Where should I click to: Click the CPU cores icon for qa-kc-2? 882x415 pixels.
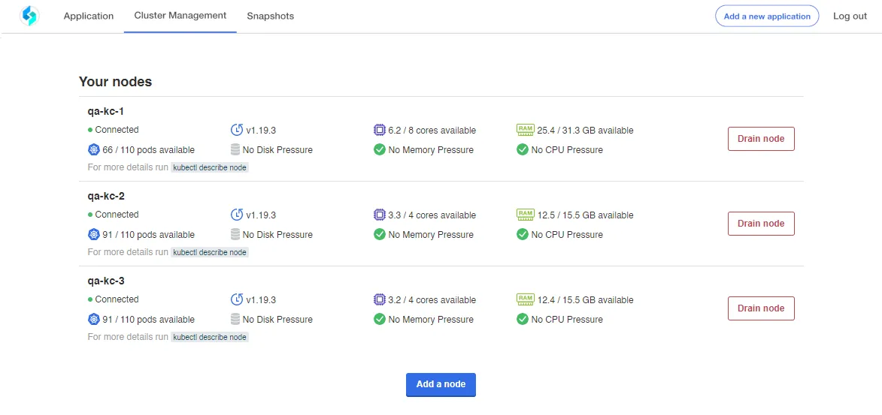[380, 215]
